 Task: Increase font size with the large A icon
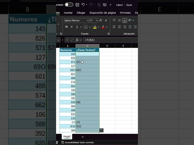(101, 20)
